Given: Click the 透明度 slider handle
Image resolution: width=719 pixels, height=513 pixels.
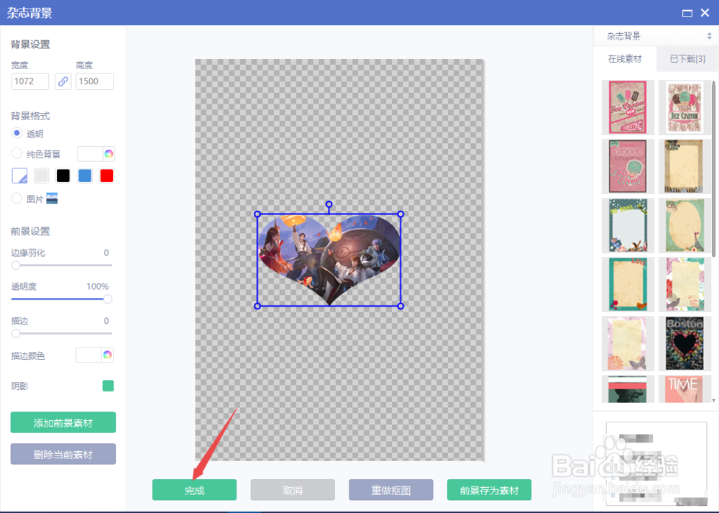Looking at the screenshot, I should tap(108, 299).
